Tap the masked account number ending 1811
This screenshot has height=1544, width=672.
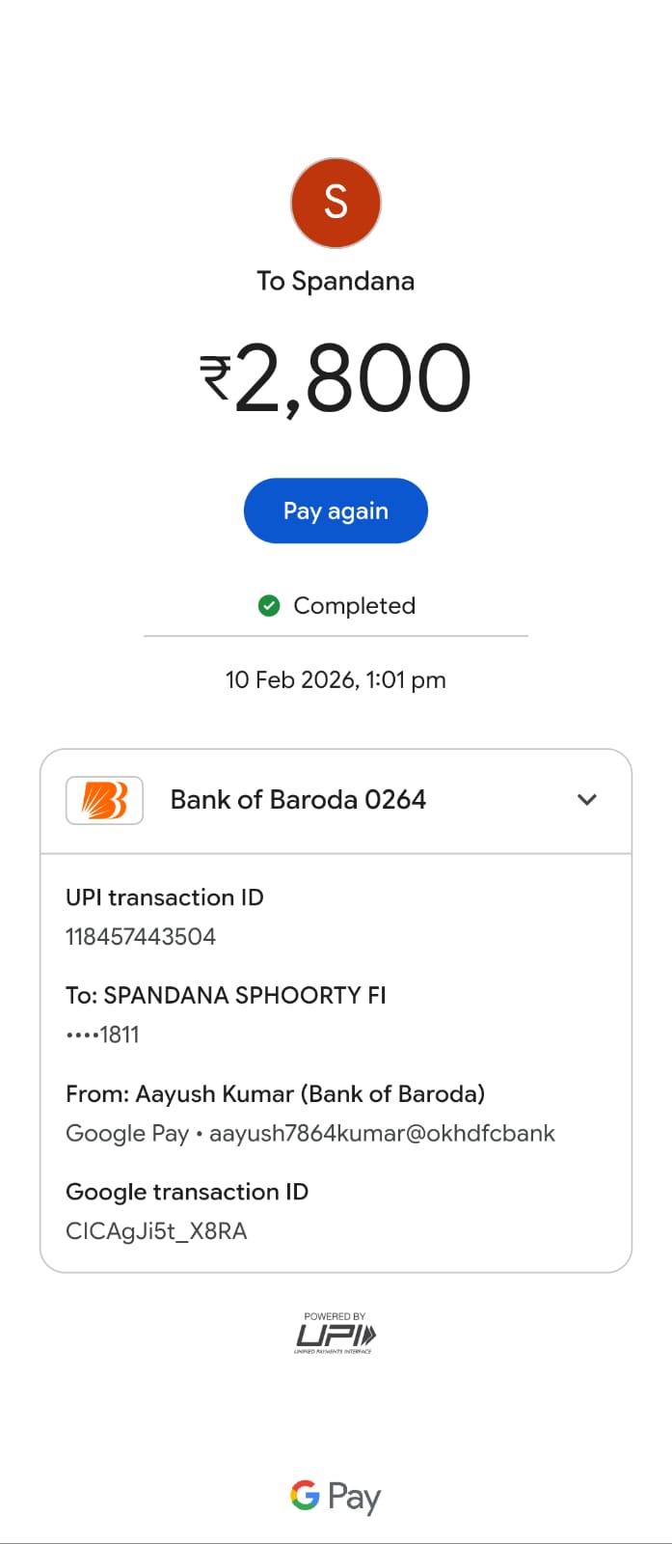[x=103, y=1035]
